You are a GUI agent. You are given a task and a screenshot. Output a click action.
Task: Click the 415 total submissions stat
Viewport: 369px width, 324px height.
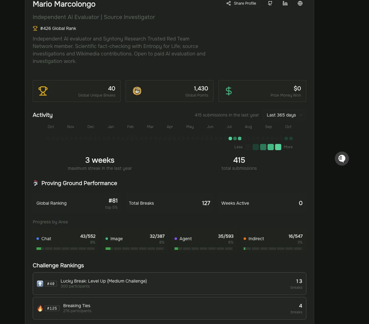coord(239,163)
